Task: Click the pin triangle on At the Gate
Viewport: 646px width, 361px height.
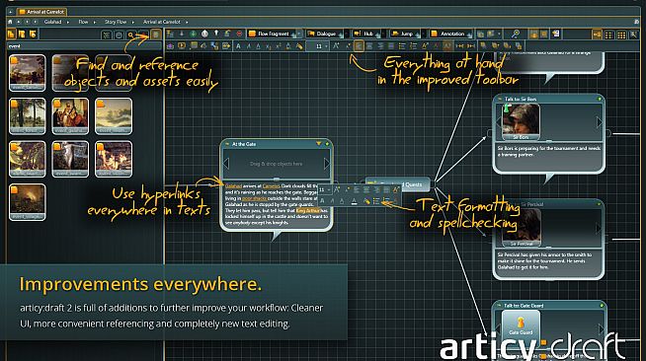Action: click(318, 143)
